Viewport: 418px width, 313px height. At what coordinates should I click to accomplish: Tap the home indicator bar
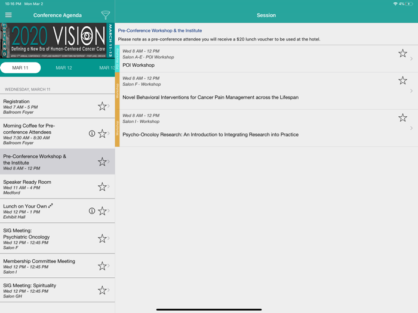click(209, 309)
